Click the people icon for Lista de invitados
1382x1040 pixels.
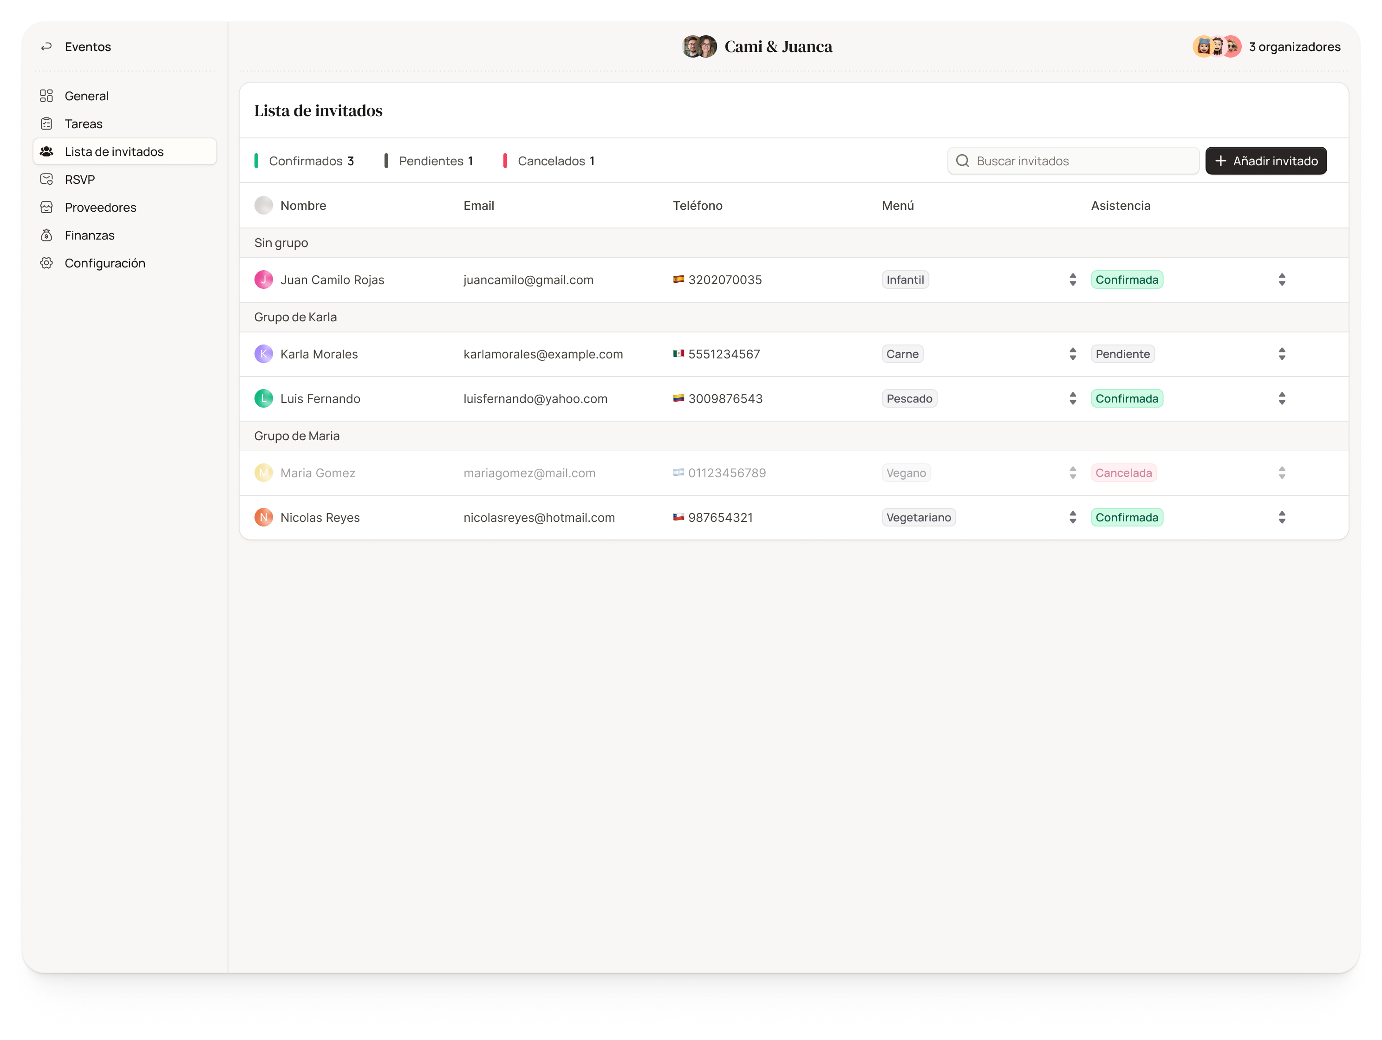pyautogui.click(x=46, y=151)
